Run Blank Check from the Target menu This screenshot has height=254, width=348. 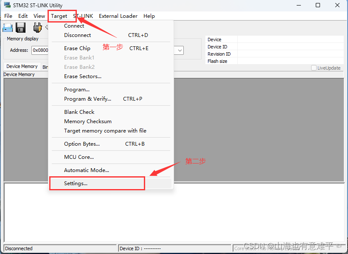tap(79, 112)
